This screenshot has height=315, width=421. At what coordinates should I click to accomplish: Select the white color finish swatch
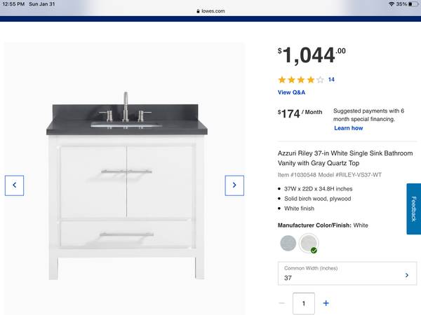tap(309, 243)
